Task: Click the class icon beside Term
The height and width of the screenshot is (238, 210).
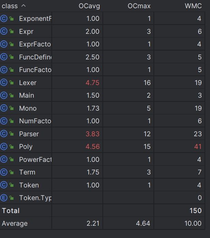Action: coord(4,172)
